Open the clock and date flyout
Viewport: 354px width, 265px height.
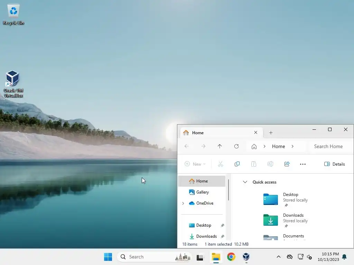(x=328, y=257)
